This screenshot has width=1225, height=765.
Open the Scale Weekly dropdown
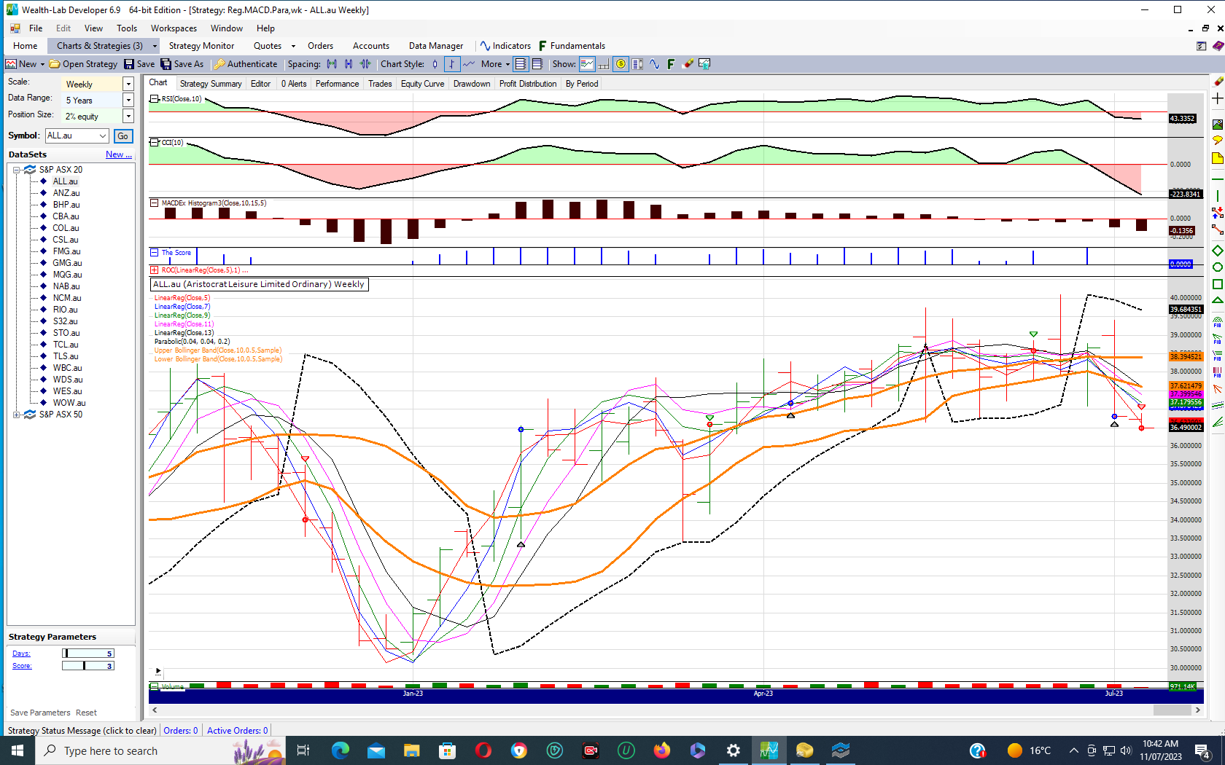[128, 84]
